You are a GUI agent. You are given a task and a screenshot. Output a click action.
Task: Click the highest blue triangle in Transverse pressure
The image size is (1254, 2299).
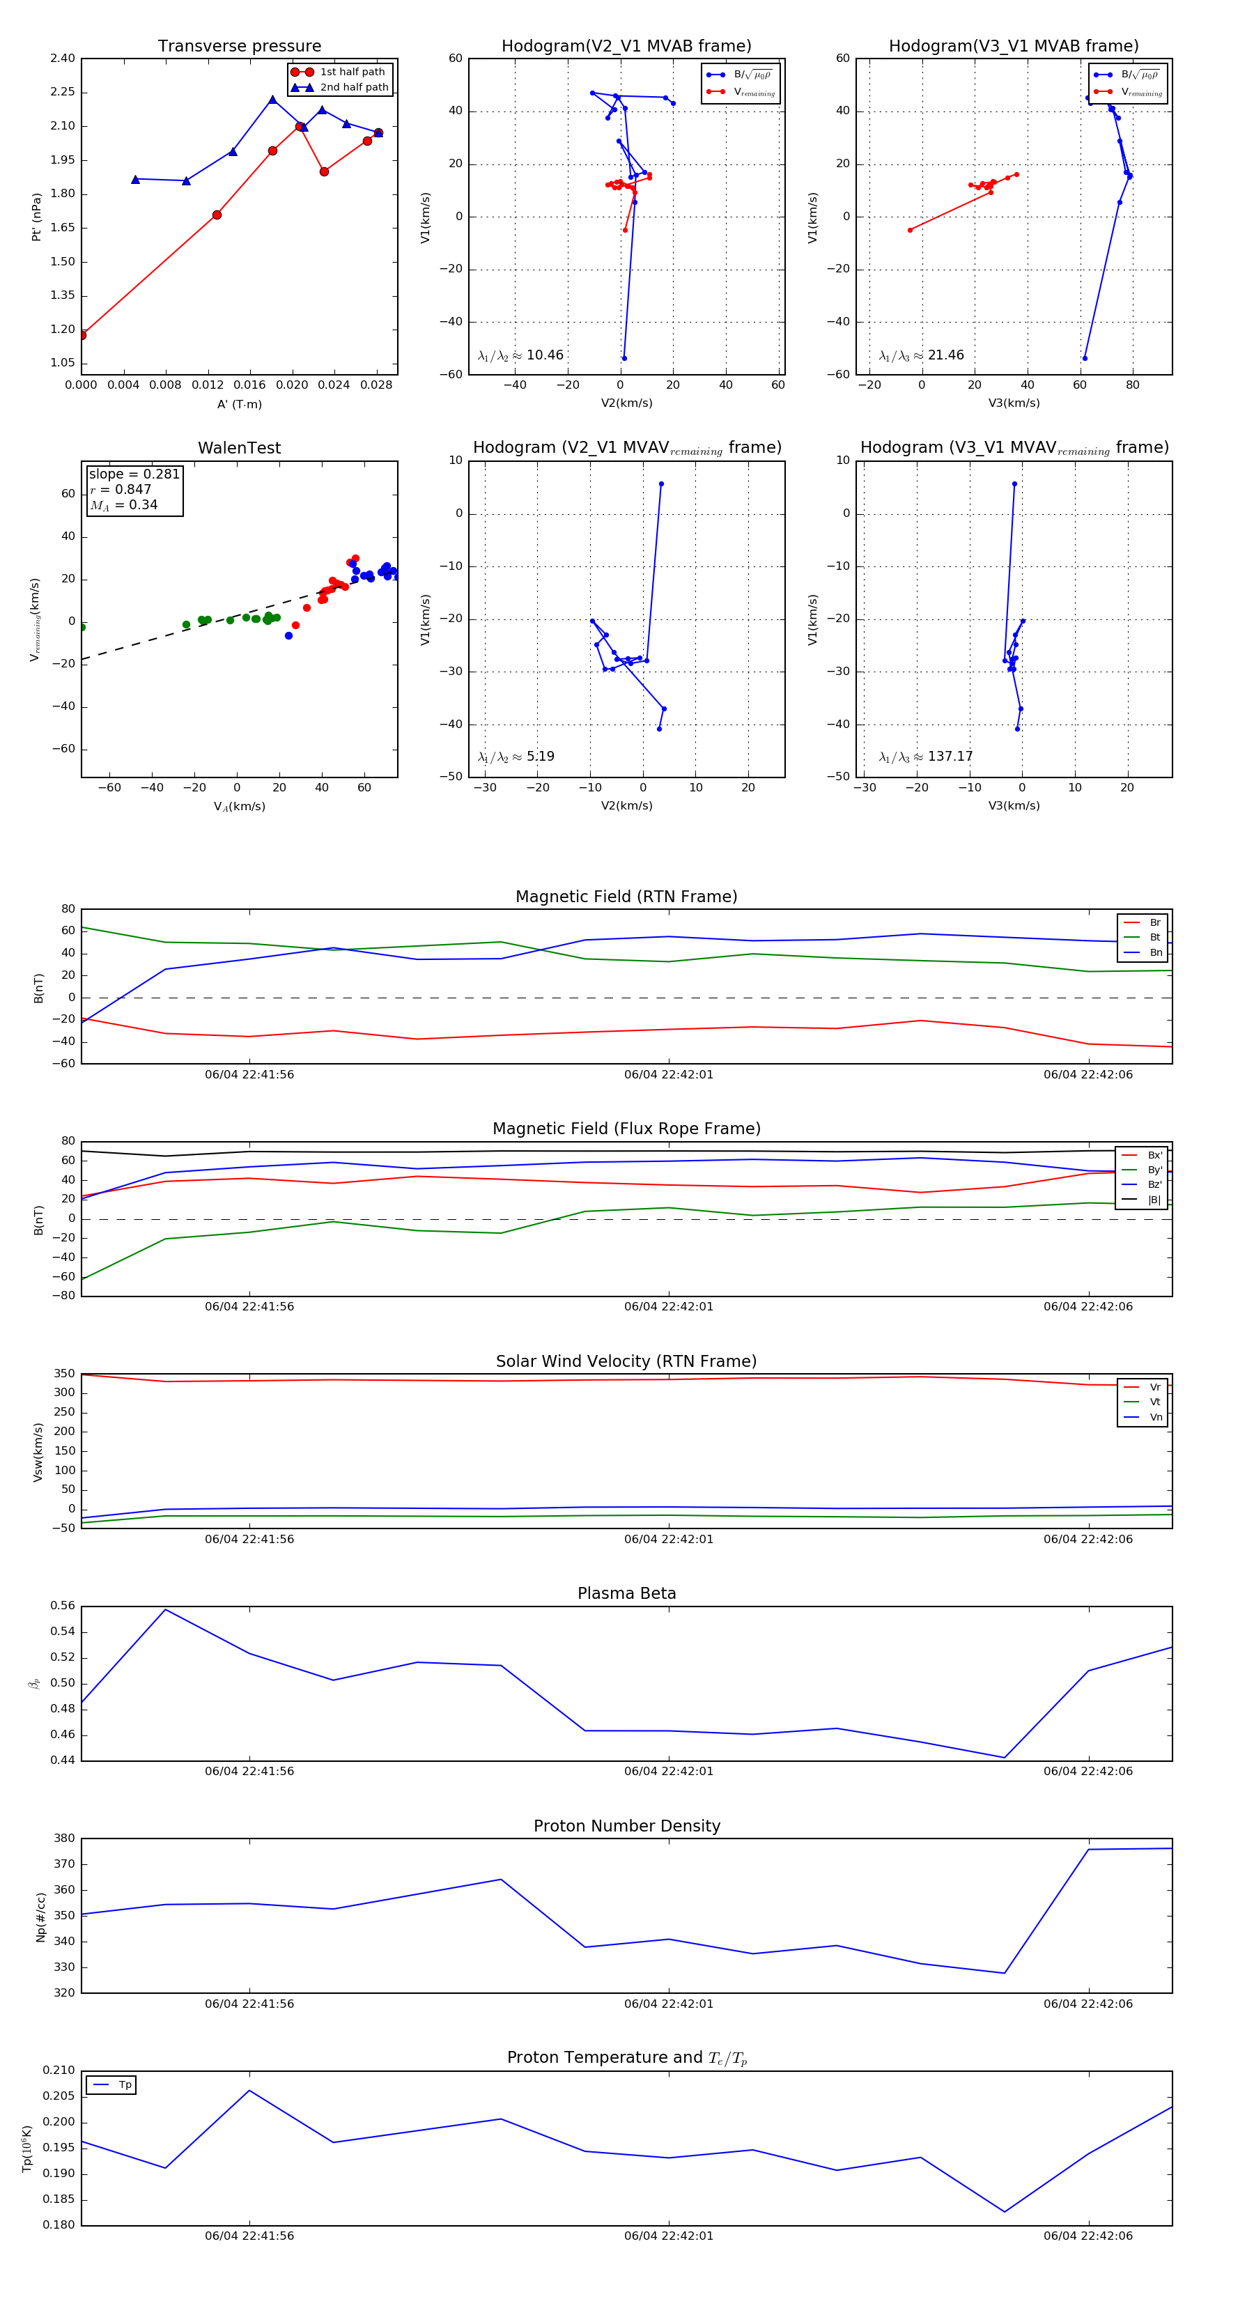272,99
